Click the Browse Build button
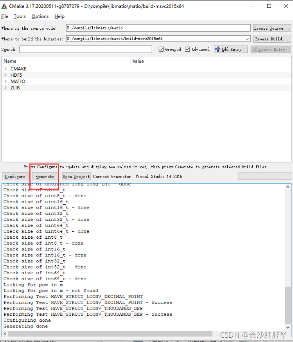 coord(272,39)
